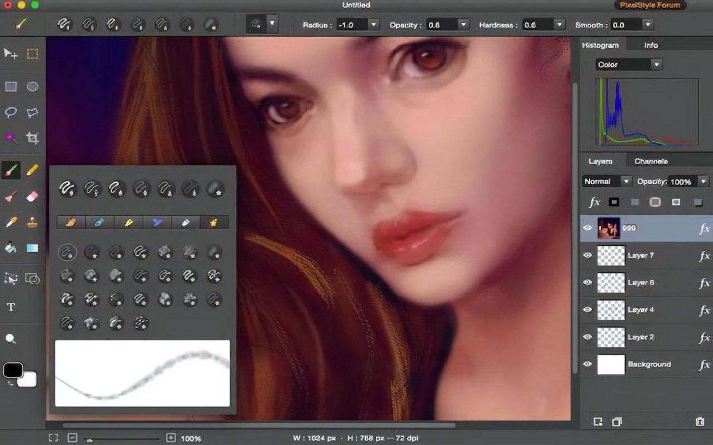
Task: Select Layer 4 in layers list
Action: pos(641,310)
